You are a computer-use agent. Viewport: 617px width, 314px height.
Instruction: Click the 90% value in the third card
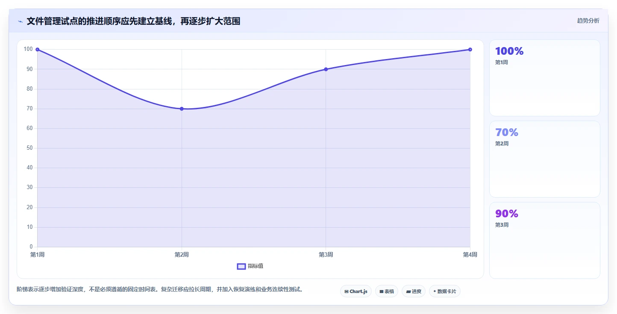[507, 214]
